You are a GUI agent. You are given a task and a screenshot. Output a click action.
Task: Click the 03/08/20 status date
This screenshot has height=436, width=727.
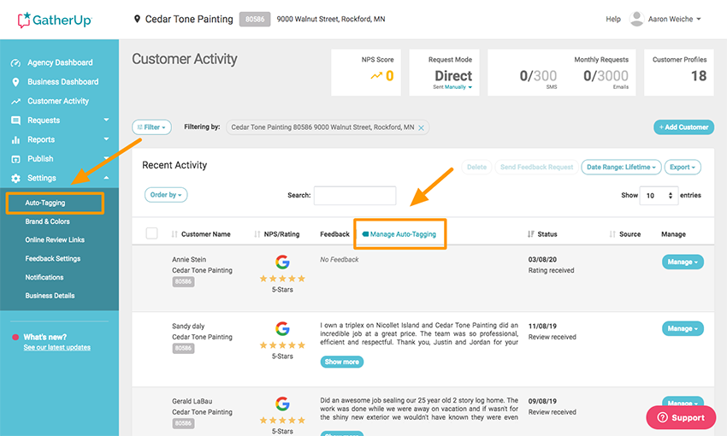pyautogui.click(x=542, y=260)
